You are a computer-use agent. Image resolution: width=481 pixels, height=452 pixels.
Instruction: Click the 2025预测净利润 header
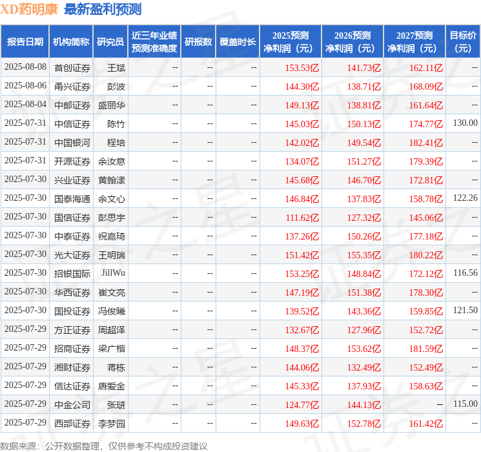coord(291,42)
